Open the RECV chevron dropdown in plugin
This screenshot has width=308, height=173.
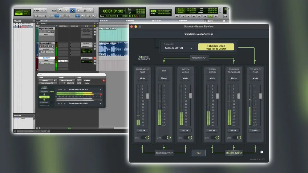click(65, 103)
